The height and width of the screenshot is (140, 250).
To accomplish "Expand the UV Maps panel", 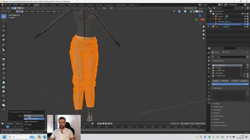I will pyautogui.click(x=216, y=104).
